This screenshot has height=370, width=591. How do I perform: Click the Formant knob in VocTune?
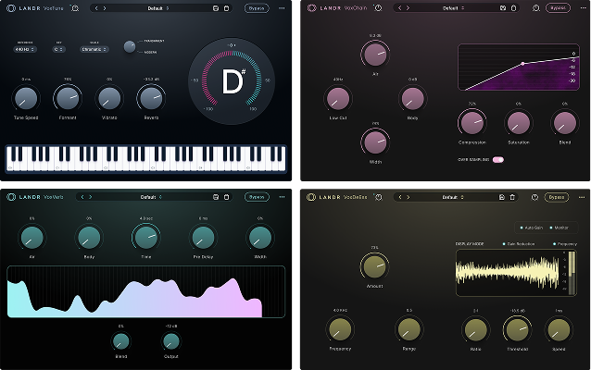click(x=68, y=98)
